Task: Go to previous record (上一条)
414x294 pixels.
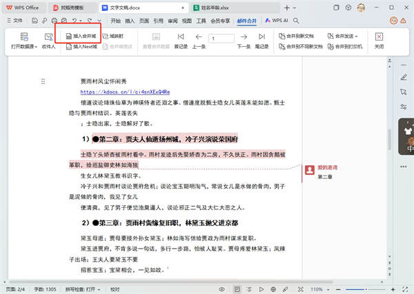Action: pyautogui.click(x=199, y=41)
